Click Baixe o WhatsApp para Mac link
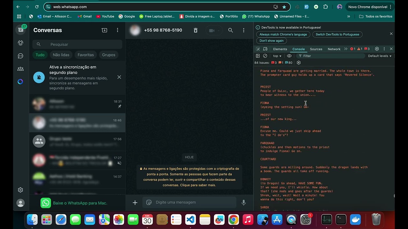Screen dimensions: 408x229 [80, 203]
